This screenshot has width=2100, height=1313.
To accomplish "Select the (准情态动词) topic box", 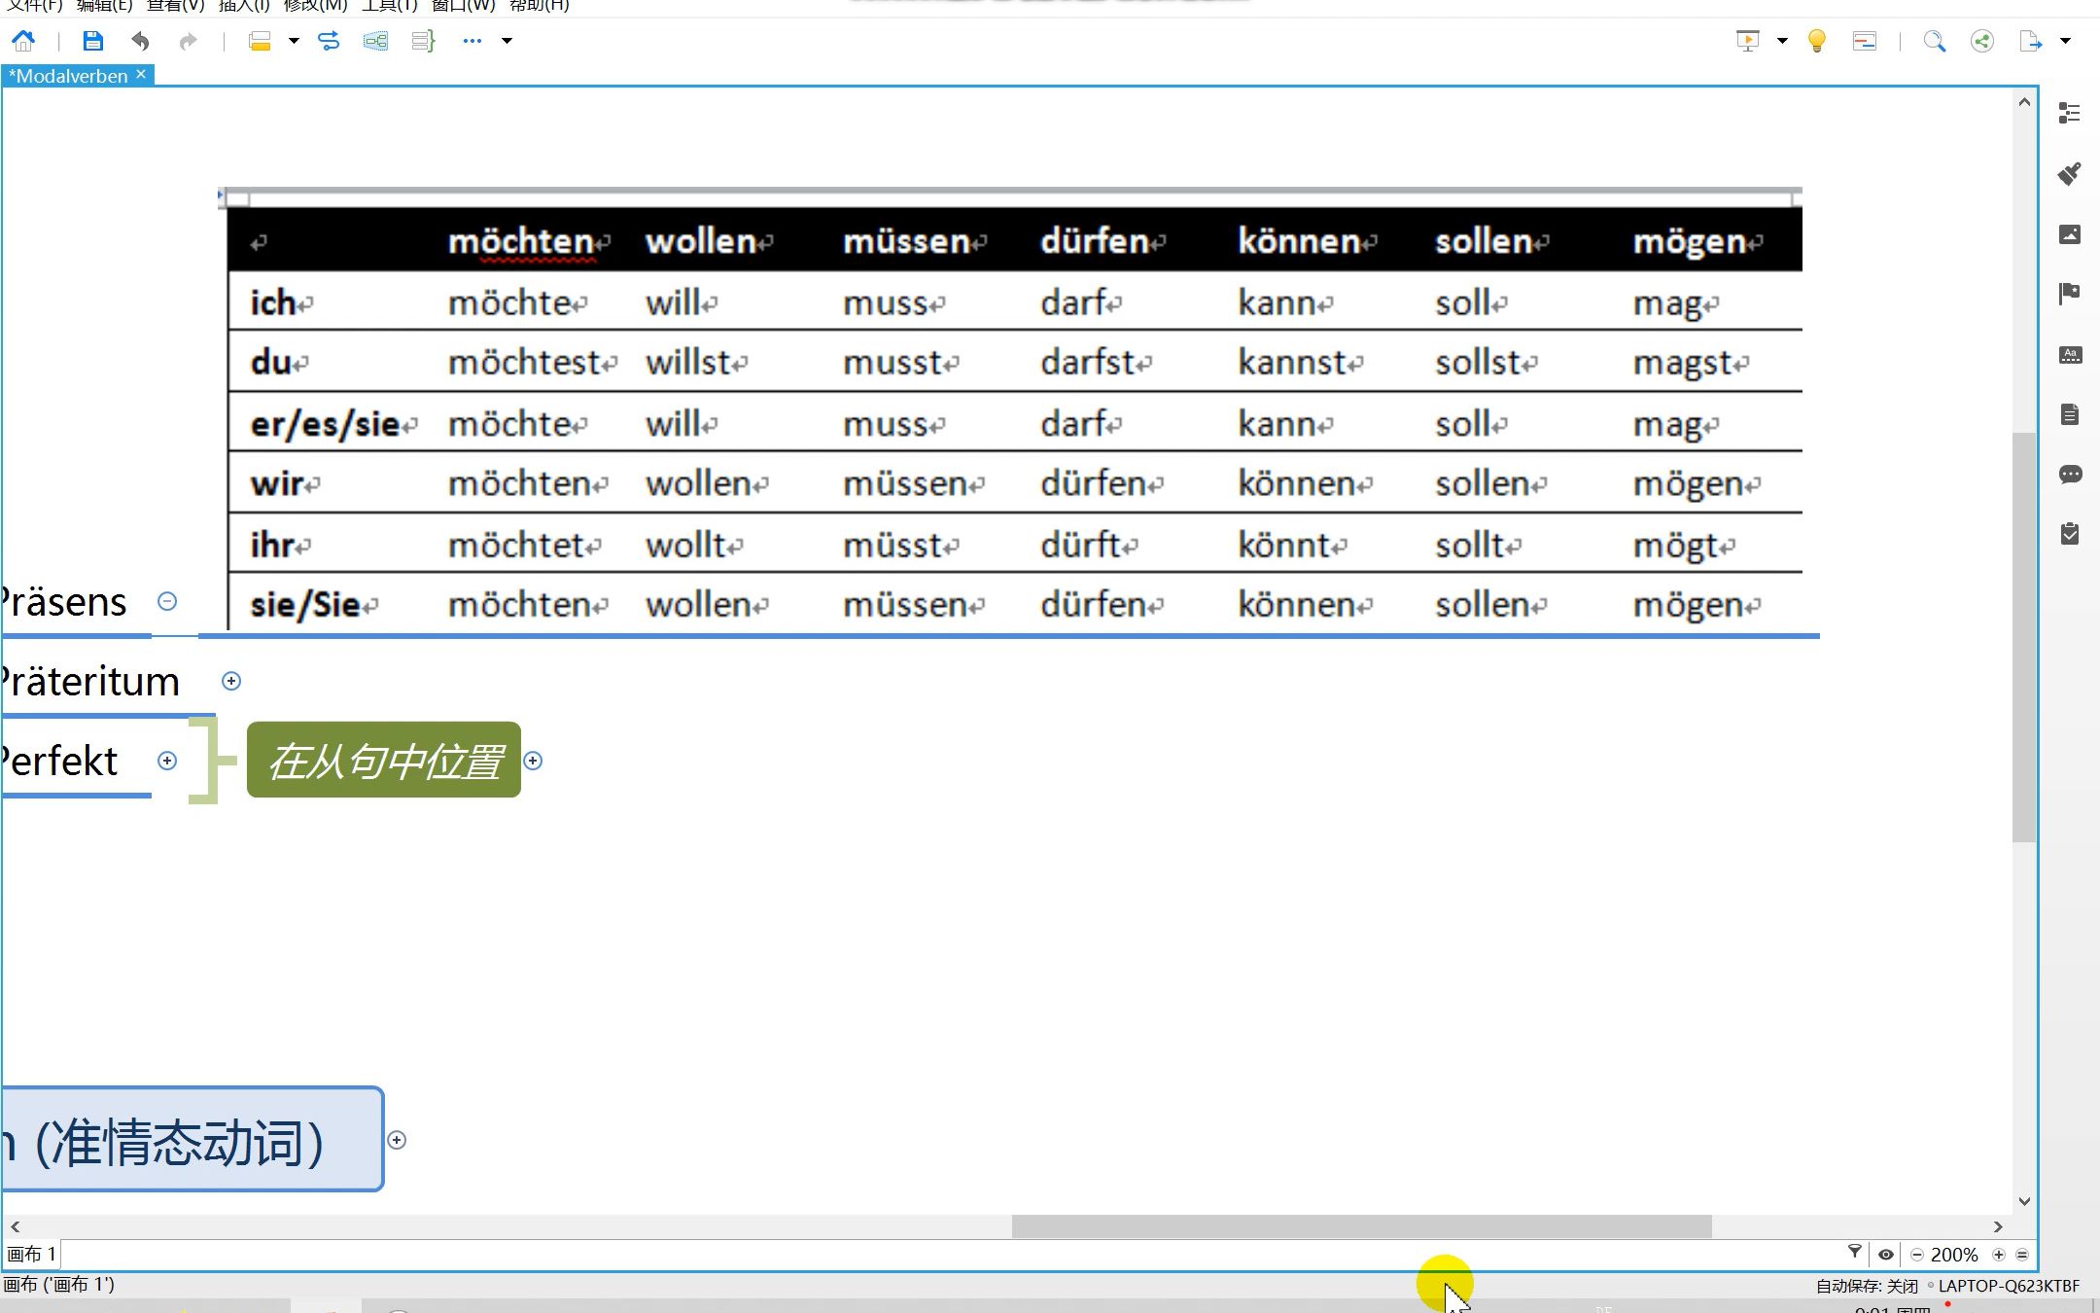I will click(x=192, y=1139).
